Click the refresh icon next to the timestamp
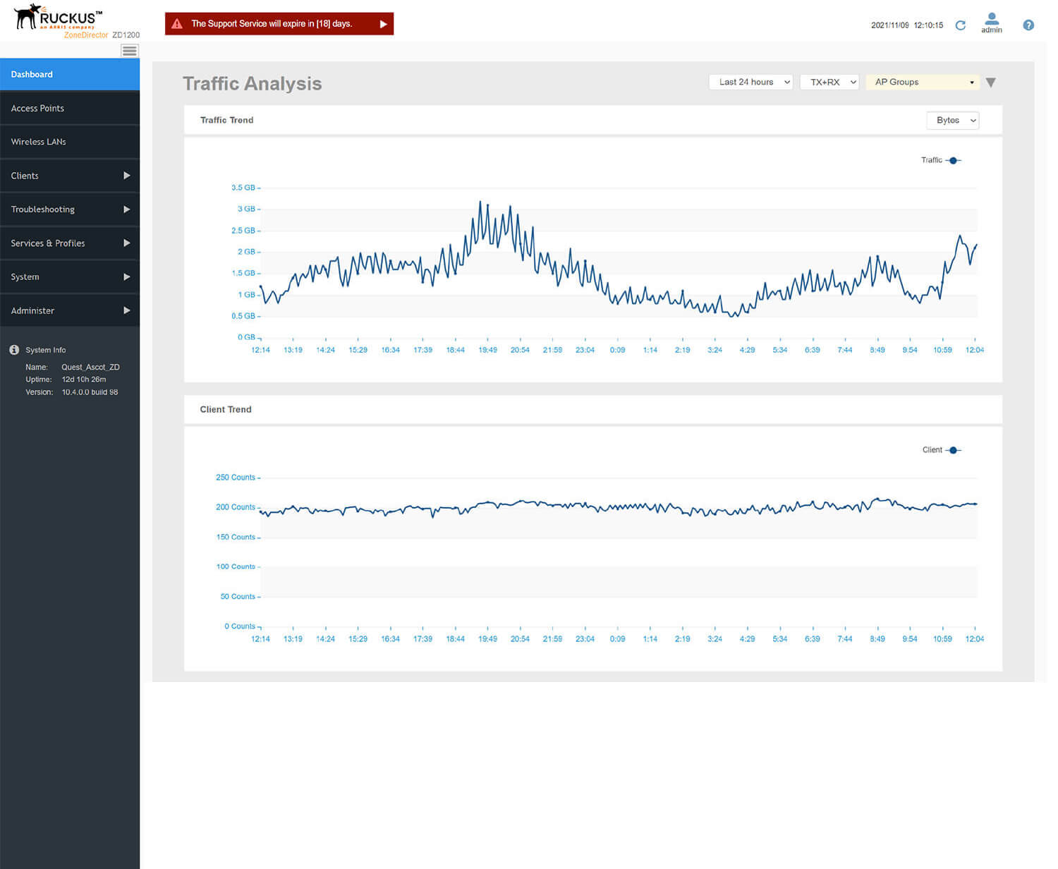 pos(960,25)
